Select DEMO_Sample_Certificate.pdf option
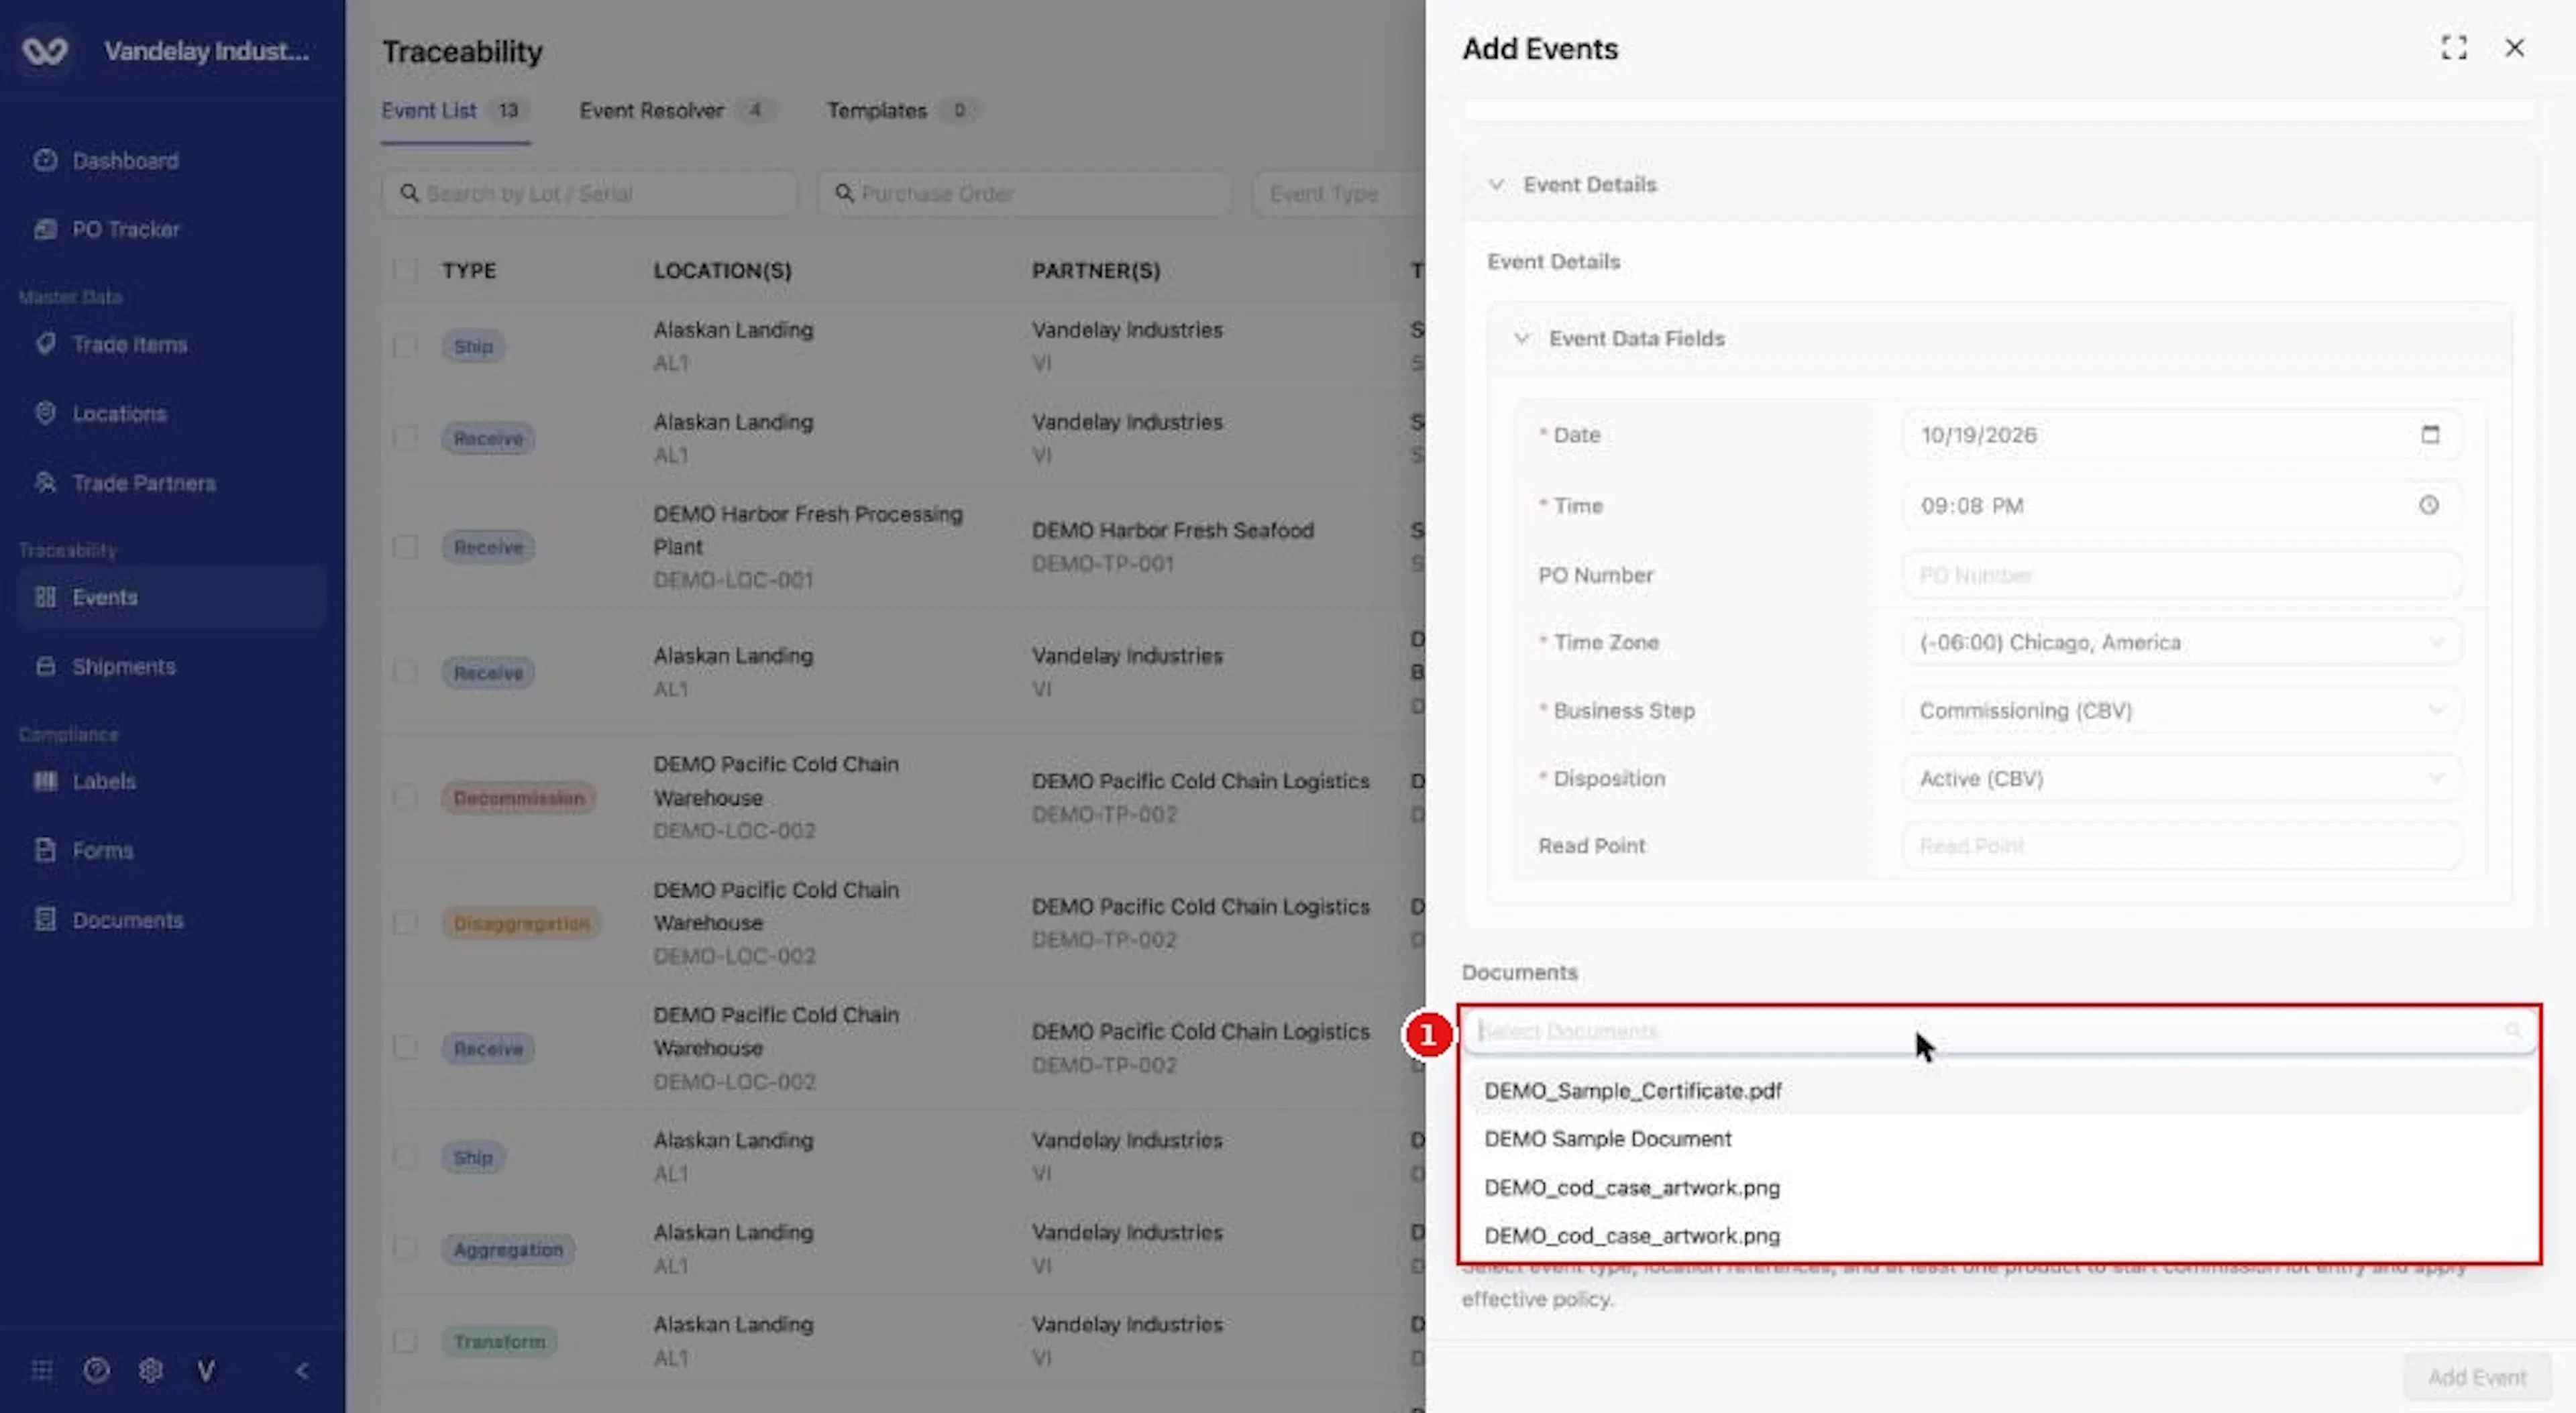Viewport: 2576px width, 1413px height. tap(1999, 1090)
